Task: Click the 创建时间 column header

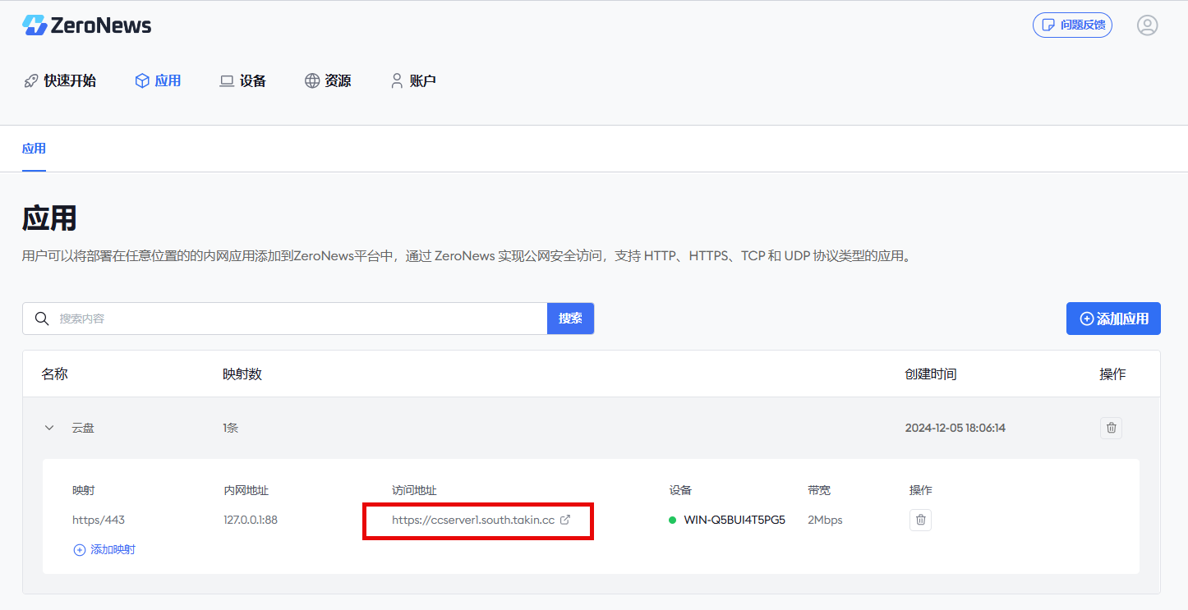Action: pos(931,374)
